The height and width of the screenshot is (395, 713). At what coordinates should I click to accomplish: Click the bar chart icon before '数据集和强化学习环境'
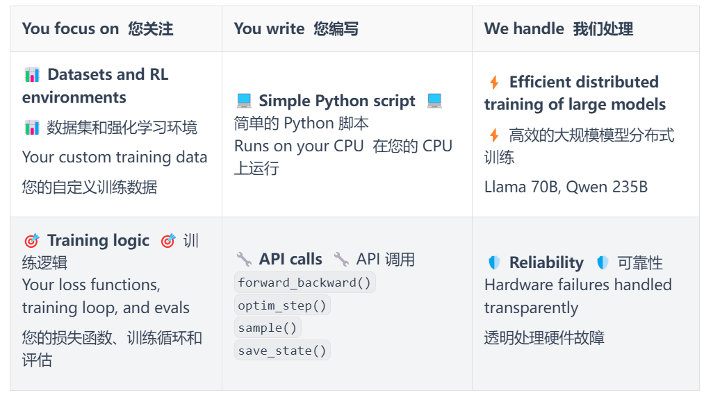click(31, 128)
